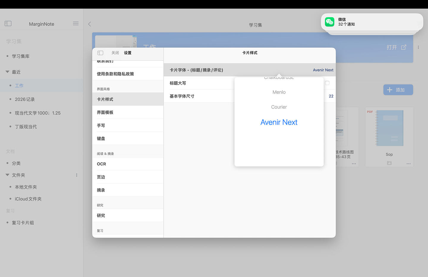Click the 基本字体尺寸 value 22

pos(331,96)
